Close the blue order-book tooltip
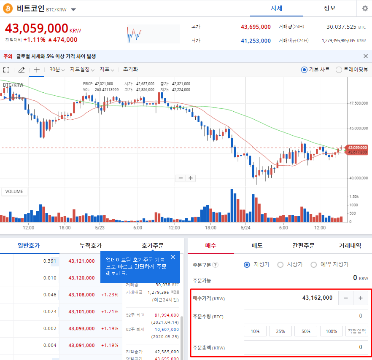The height and width of the screenshot is (360, 372). pyautogui.click(x=173, y=257)
